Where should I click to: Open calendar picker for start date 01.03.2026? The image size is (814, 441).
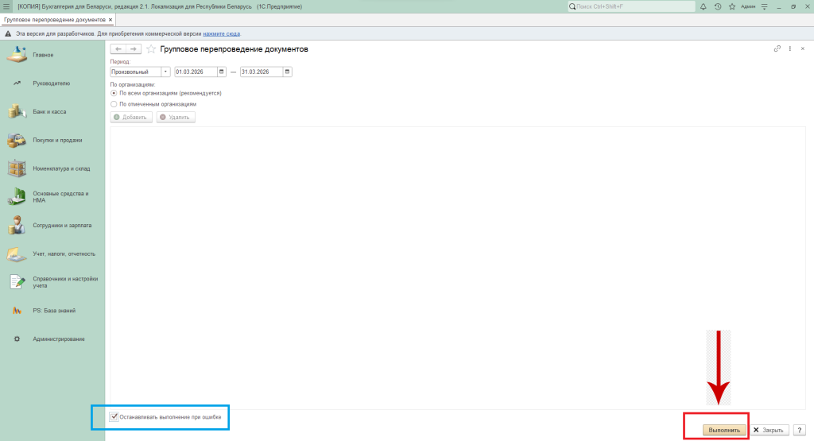coord(222,72)
